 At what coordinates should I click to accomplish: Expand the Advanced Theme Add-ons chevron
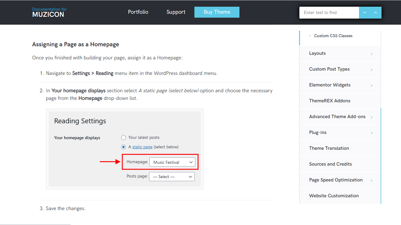(371, 117)
